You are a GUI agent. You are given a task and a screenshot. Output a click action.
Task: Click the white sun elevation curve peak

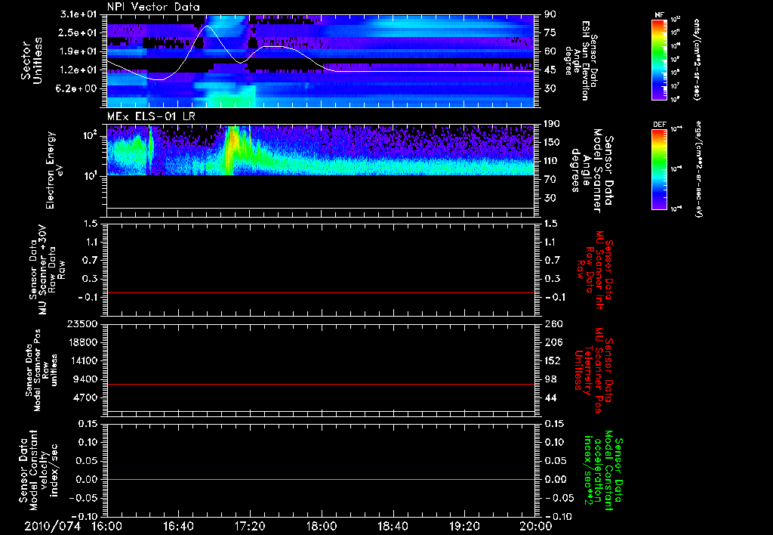[x=207, y=26]
